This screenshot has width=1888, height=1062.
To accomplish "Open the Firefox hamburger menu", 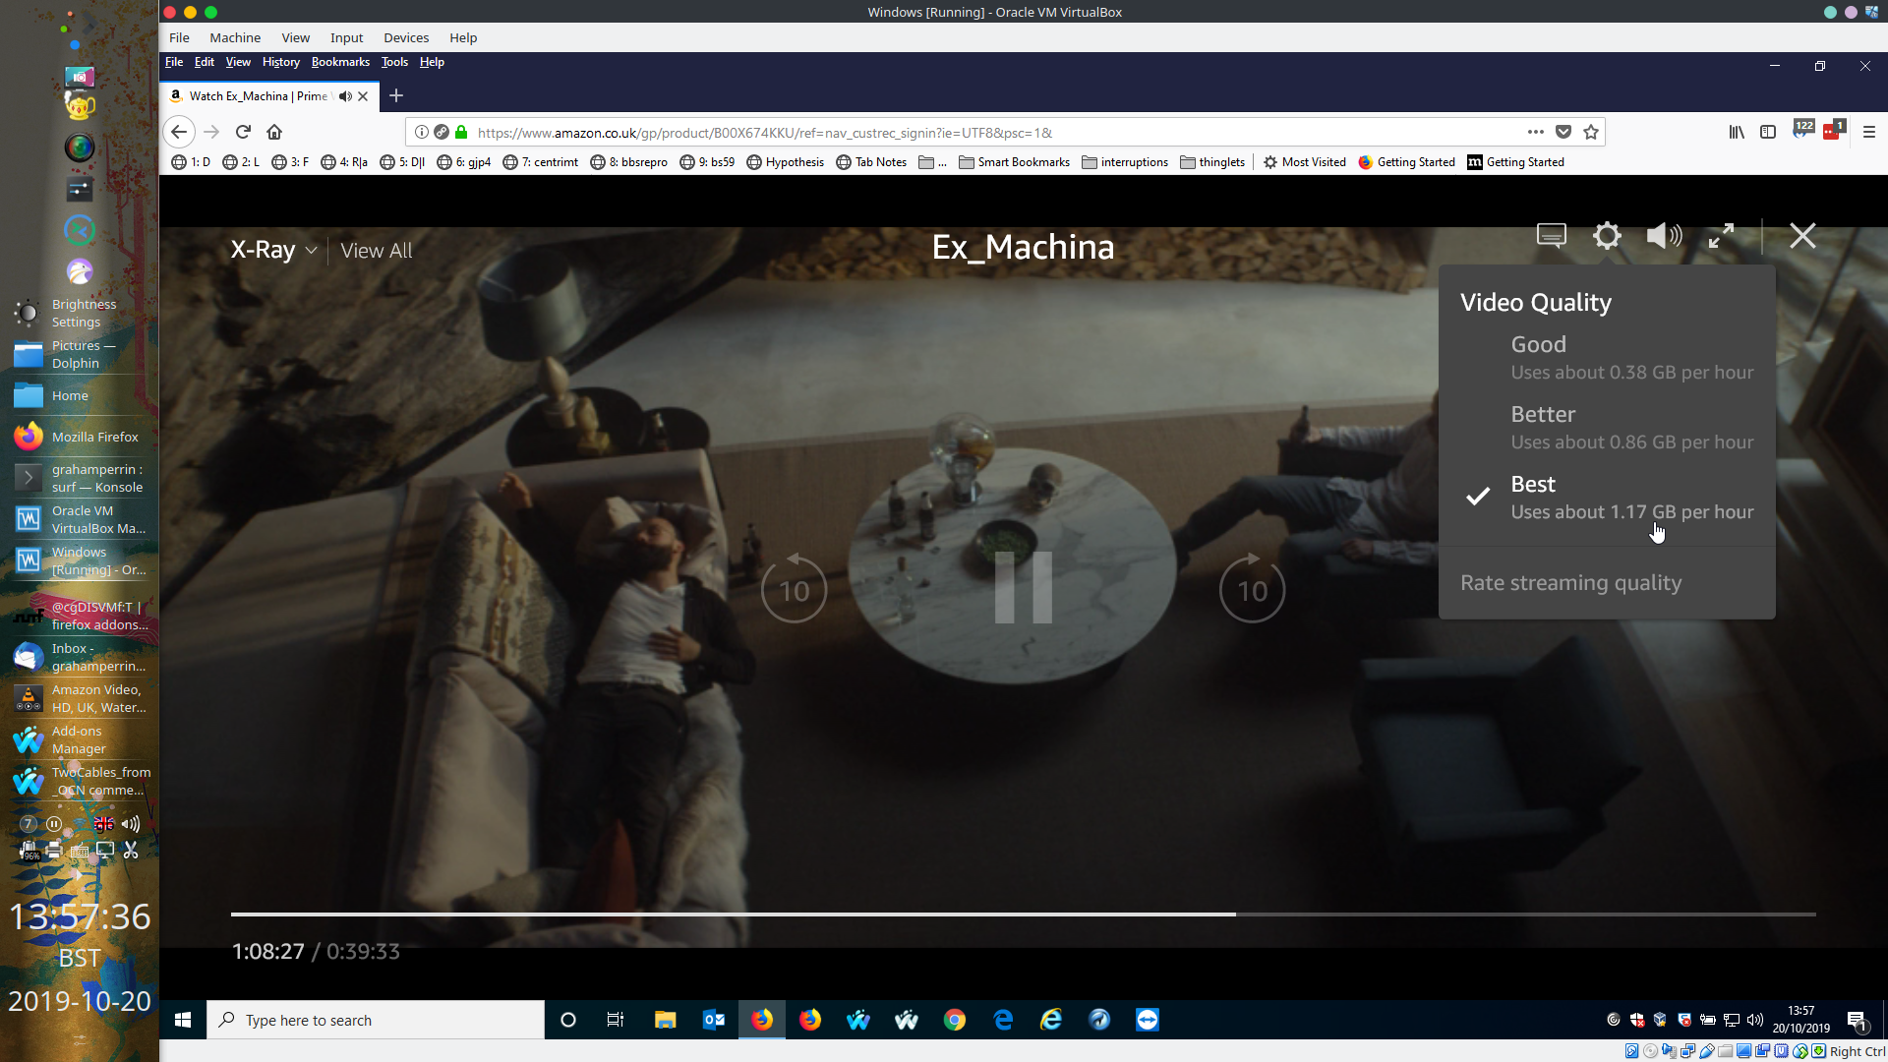I will [1869, 132].
